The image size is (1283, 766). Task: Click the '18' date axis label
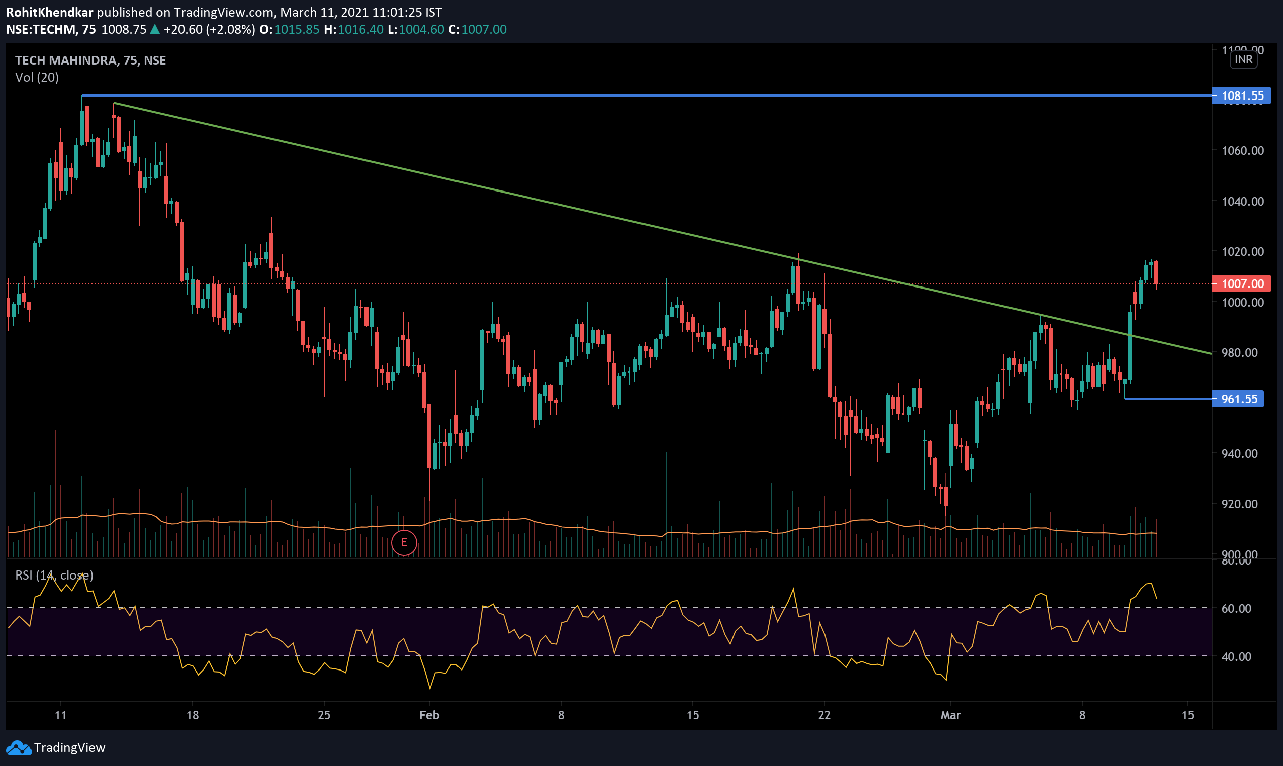pos(192,715)
